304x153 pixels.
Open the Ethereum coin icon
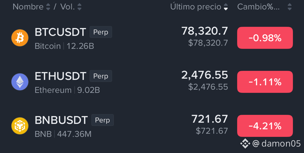[x=20, y=82]
